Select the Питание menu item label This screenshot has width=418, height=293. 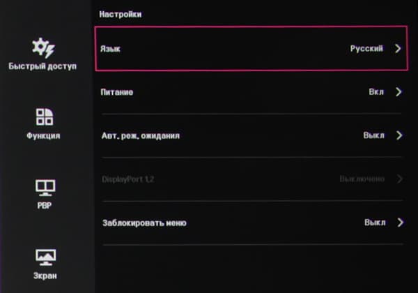coord(117,92)
